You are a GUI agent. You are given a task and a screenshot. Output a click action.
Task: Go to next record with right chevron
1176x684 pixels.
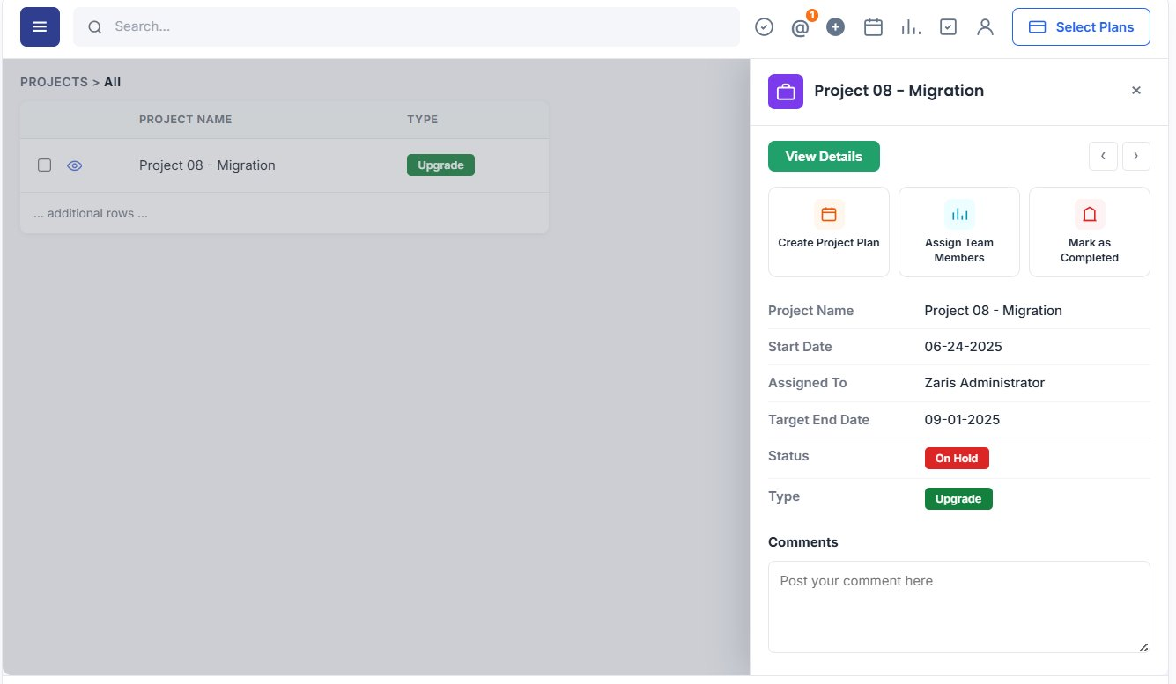coord(1136,156)
